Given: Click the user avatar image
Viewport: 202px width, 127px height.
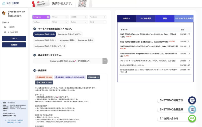Looking at the screenshot, I should (x=4, y=13).
